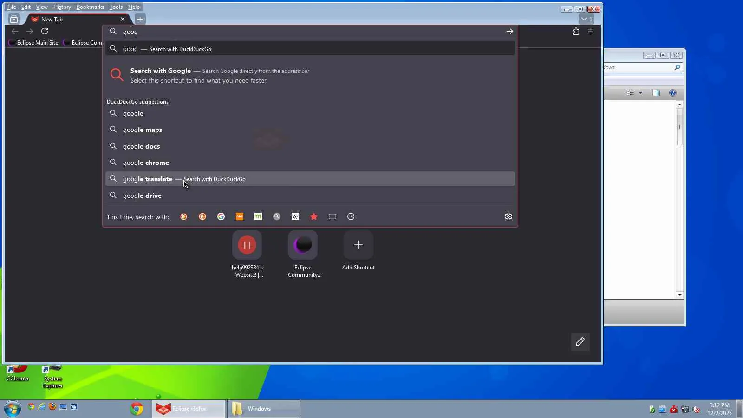Screen dimensions: 743x418
Task: Open the Bookmarks menu
Action: (x=90, y=7)
